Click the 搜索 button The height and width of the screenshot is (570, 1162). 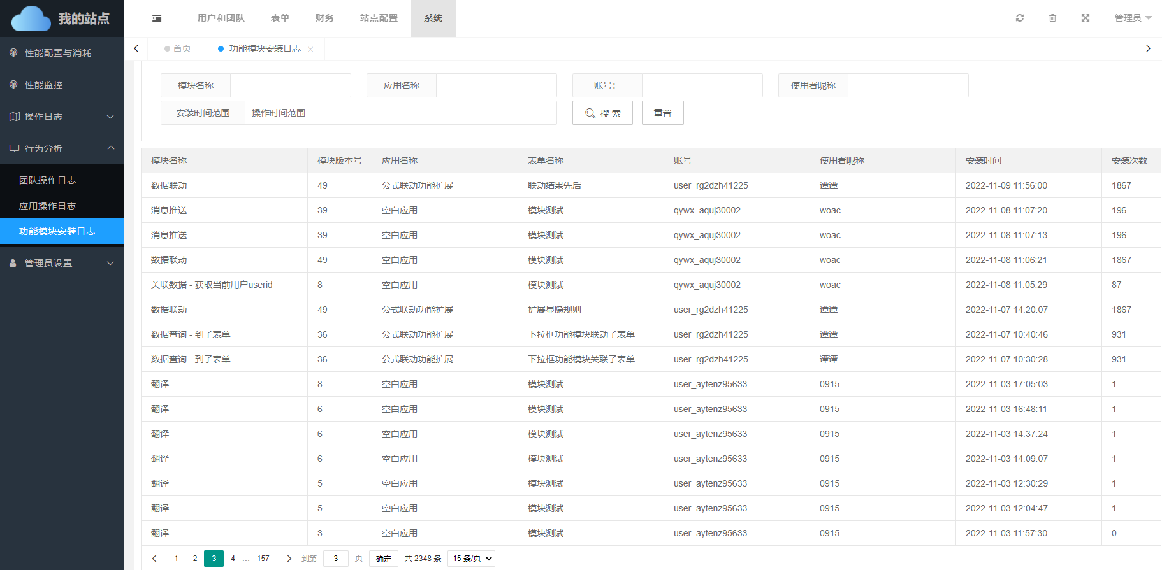[602, 113]
